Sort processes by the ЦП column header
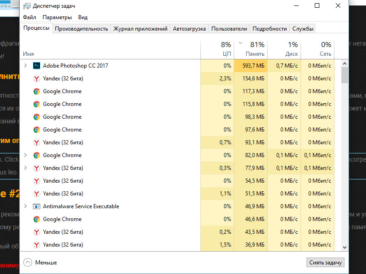Screen dimensions: 366x274 point(217,49)
